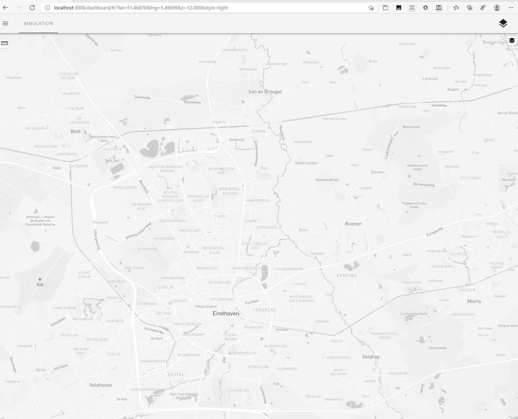
Task: Open the gear extension icon
Action: click(426, 8)
